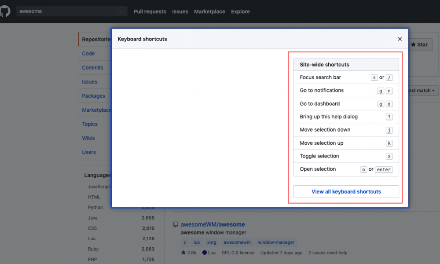Click the book icon beside awesomeWM/awesome
Screen dimensions: 440x264
(x=176, y=224)
